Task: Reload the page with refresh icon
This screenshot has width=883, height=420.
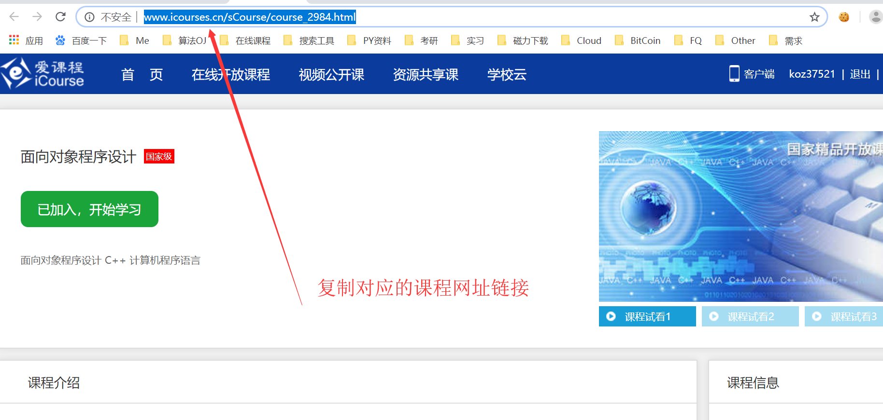Action: point(60,17)
